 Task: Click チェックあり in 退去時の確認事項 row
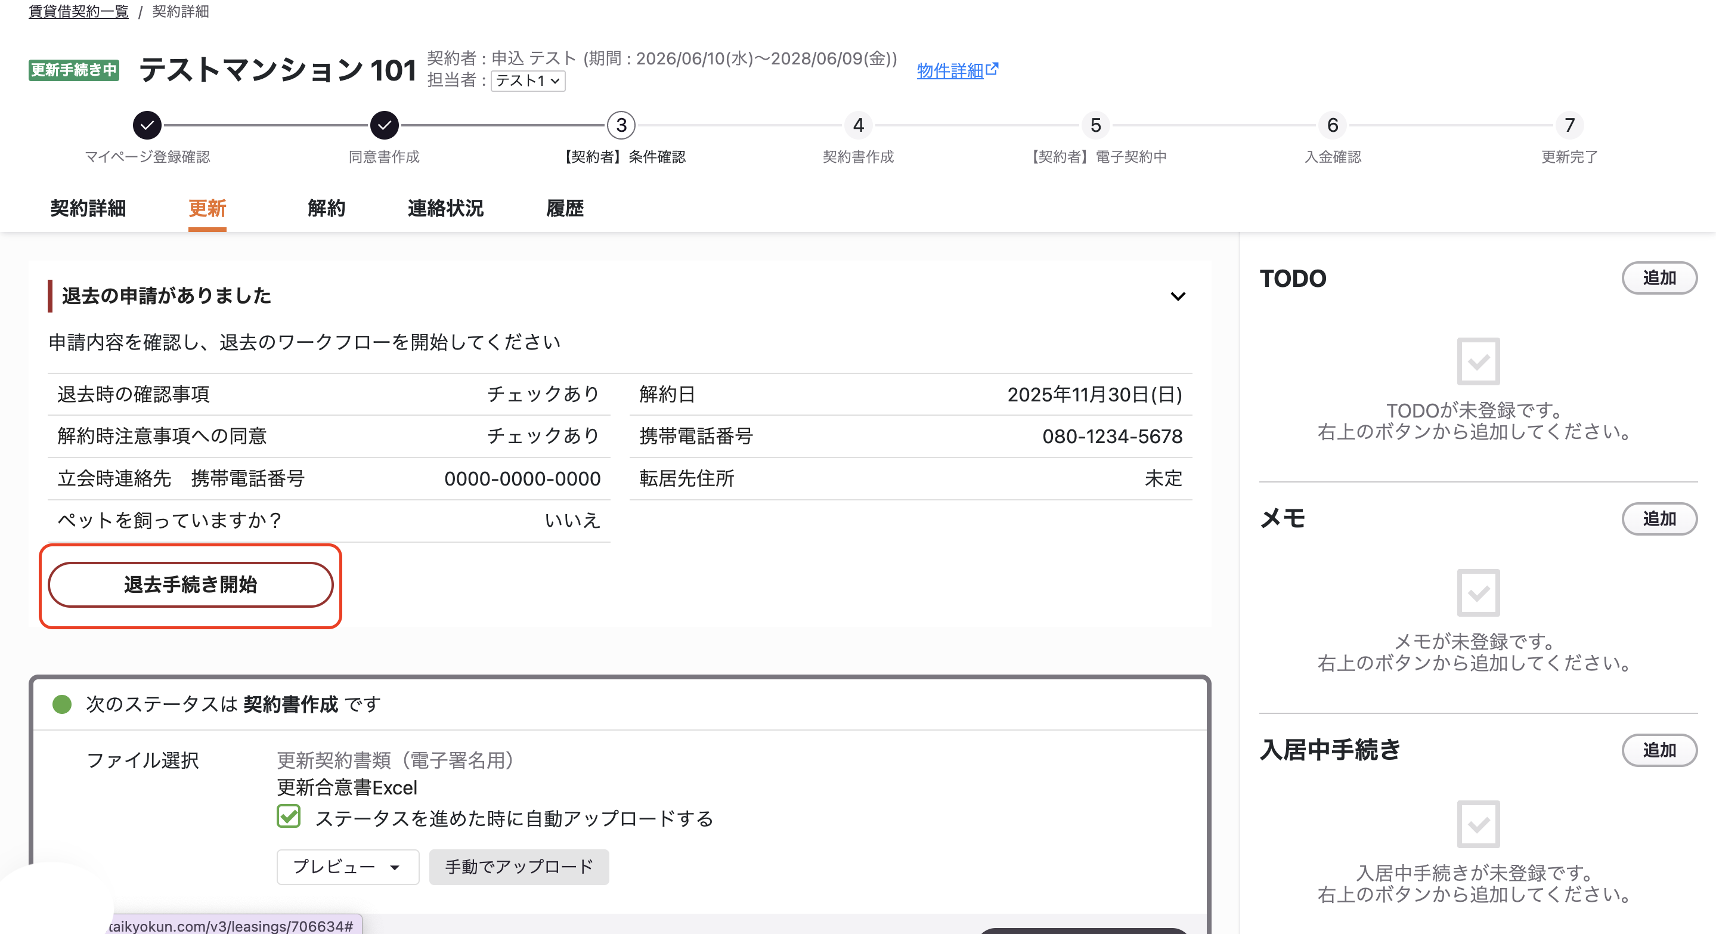click(544, 394)
